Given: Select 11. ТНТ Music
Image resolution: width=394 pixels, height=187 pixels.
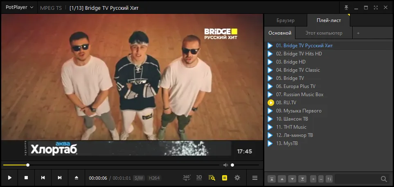Looking at the screenshot, I should [x=329, y=127].
